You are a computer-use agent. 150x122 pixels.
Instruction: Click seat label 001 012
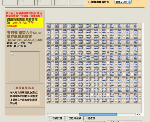48,26
